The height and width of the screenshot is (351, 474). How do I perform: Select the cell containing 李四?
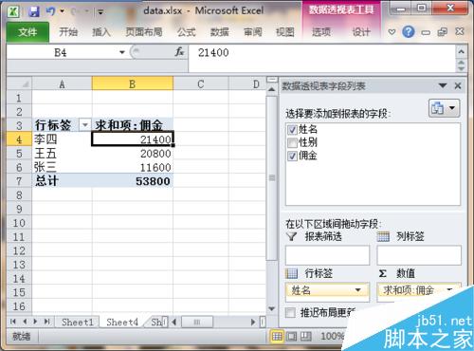point(62,139)
